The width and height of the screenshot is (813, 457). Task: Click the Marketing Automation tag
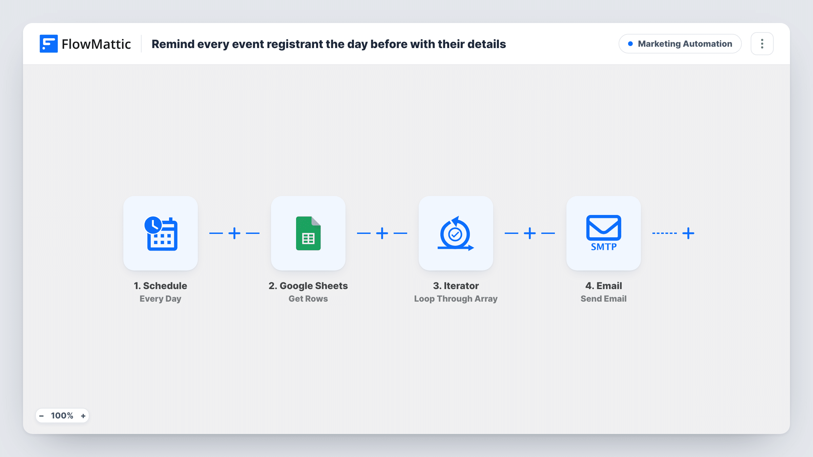[x=680, y=44]
